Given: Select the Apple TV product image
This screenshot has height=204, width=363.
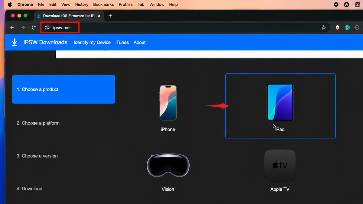Looking at the screenshot, I should [x=280, y=165].
